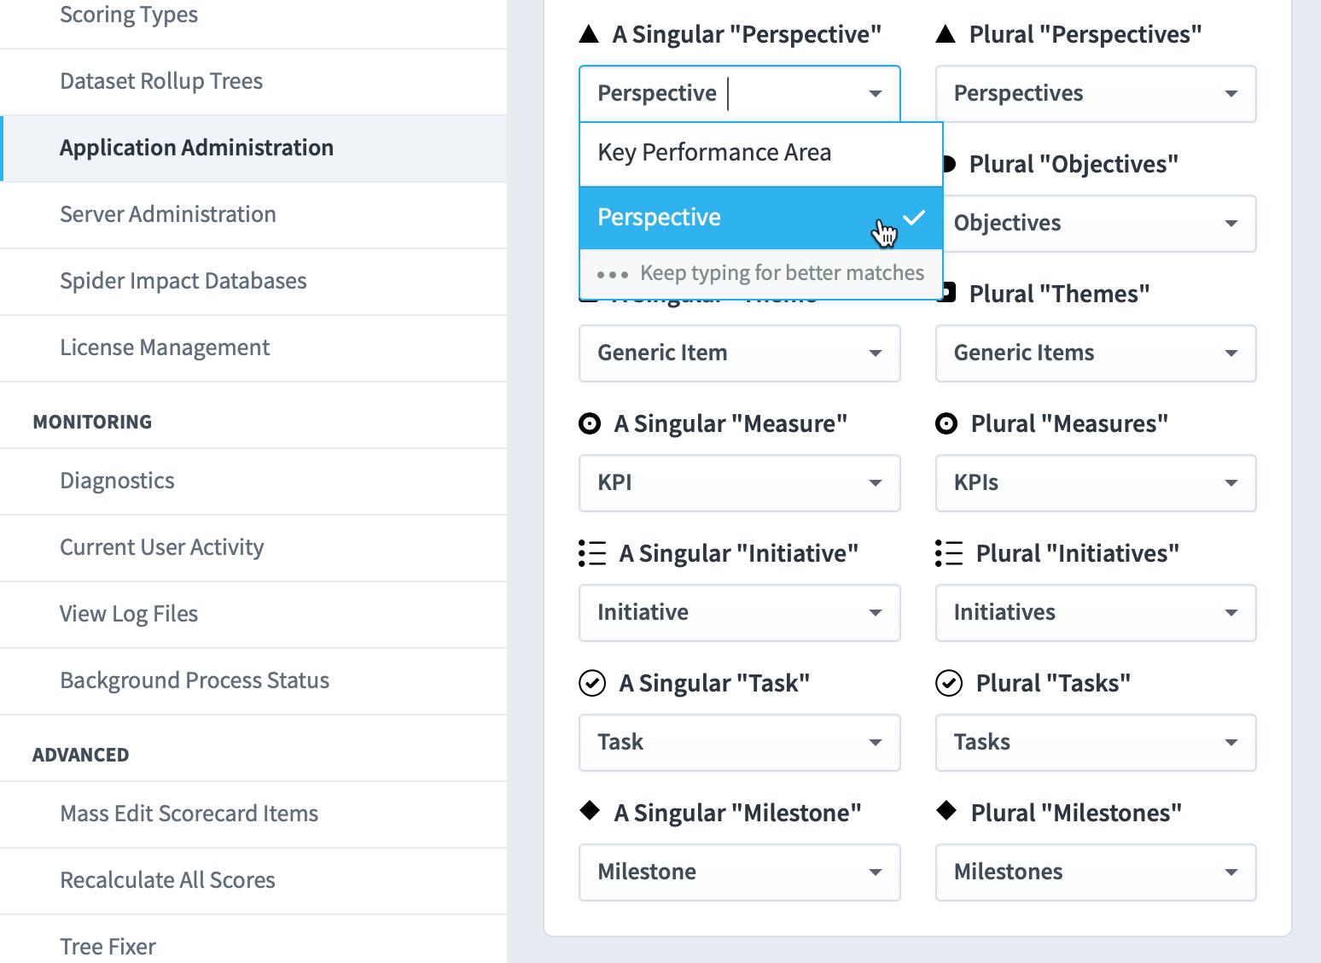Expand the Generic Items plural dropdown
Screen dimensions: 1321x963
1096,353
